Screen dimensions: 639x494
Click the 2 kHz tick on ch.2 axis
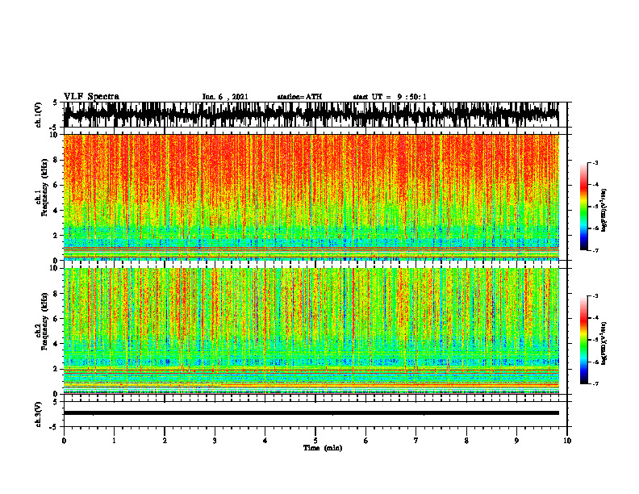tap(56, 369)
